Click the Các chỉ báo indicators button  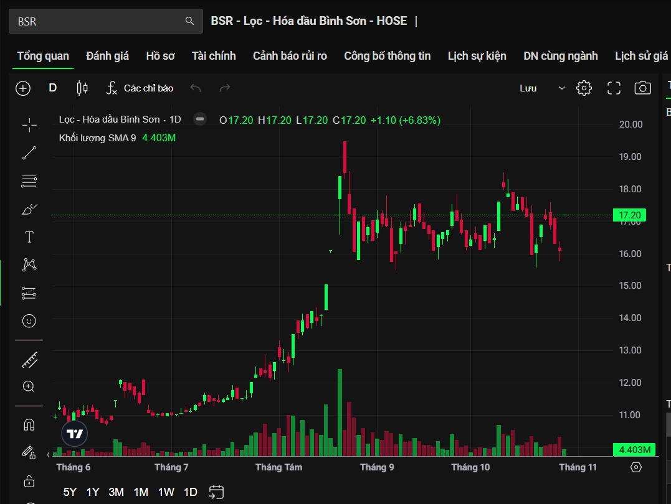point(140,88)
